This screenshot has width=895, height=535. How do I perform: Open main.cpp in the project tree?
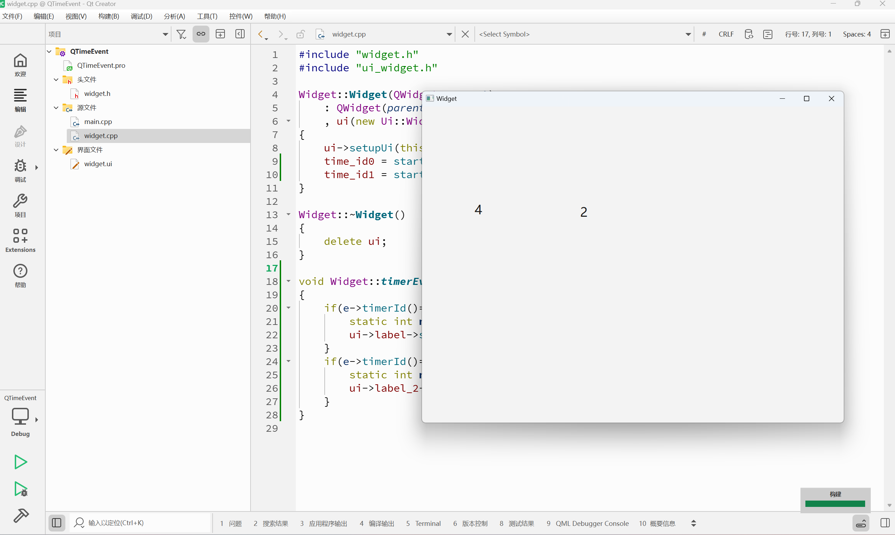tap(98, 122)
